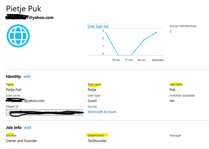Click the TestHuurder department value
Image resolution: width=209 pixels, height=149 pixels.
(x=97, y=141)
